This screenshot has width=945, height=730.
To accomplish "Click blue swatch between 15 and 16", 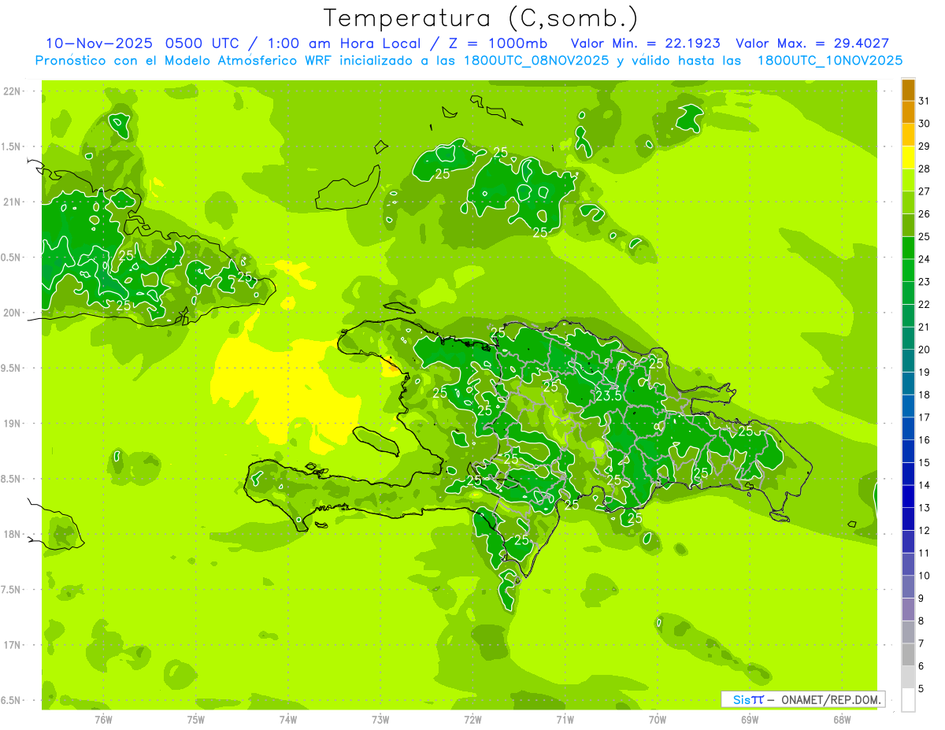I will tap(908, 451).
